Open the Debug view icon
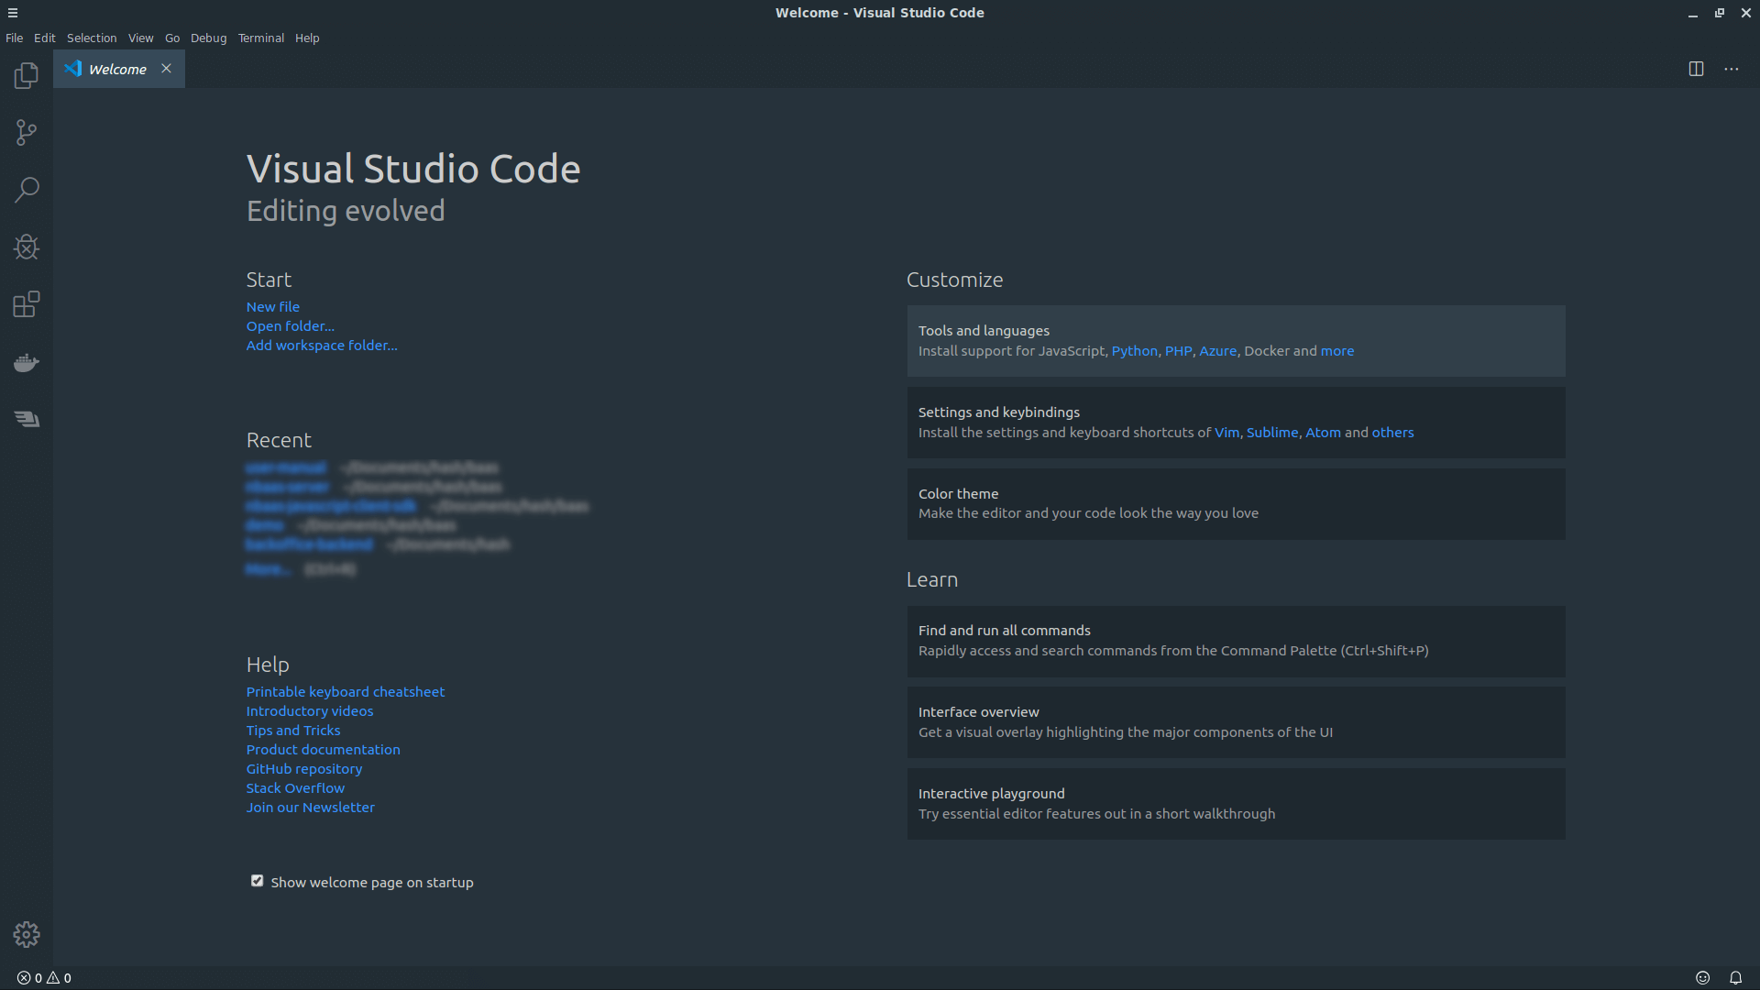The image size is (1760, 990). click(x=27, y=247)
